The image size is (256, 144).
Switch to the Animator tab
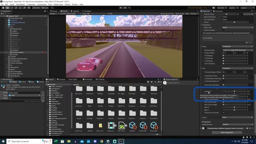[87, 11]
